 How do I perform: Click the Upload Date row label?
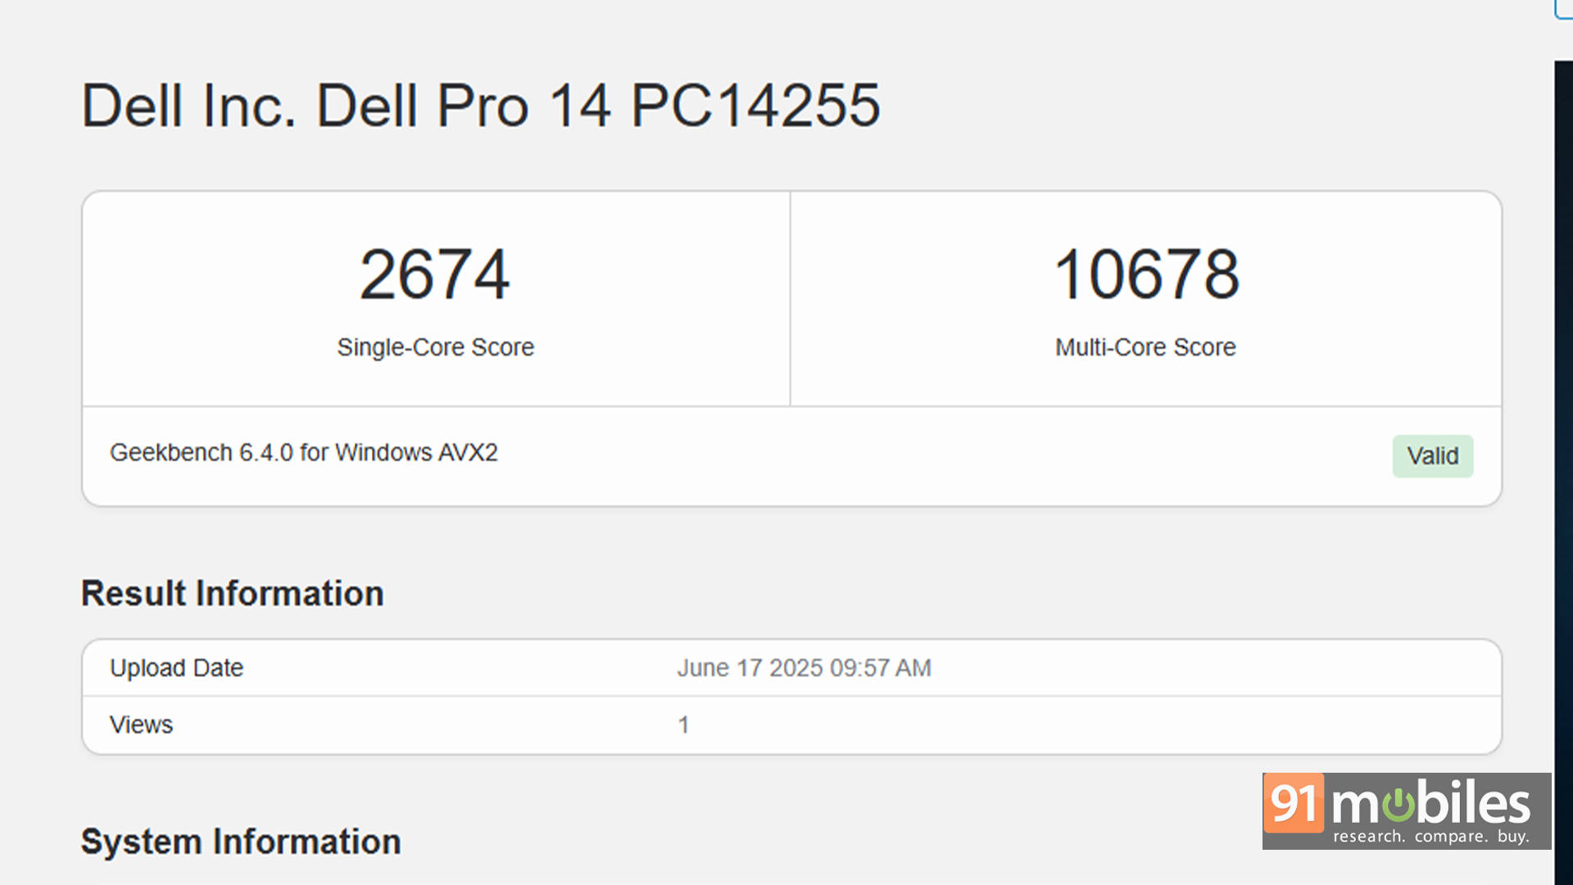point(177,668)
